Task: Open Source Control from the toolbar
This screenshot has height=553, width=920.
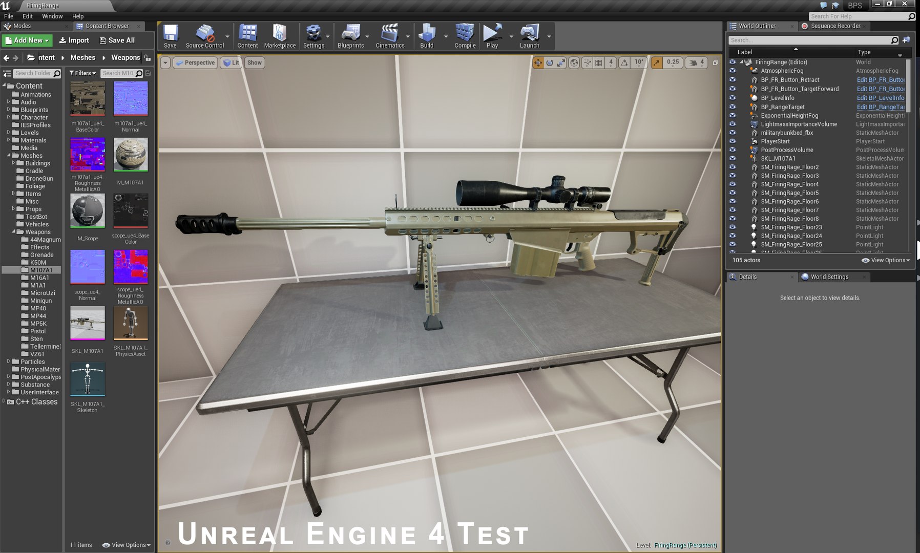Action: [205, 36]
